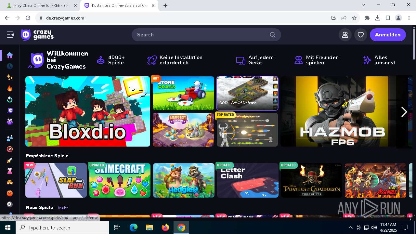Image resolution: width=416 pixels, height=234 pixels.
Task: Close the Play Chess Online tab
Action: coord(75,6)
